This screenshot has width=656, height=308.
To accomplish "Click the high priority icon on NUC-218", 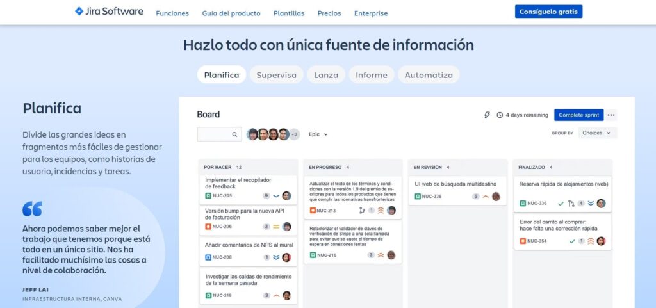I will point(276,295).
